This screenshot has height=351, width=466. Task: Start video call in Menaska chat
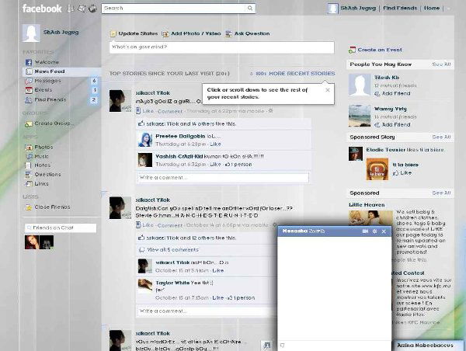tap(365, 231)
